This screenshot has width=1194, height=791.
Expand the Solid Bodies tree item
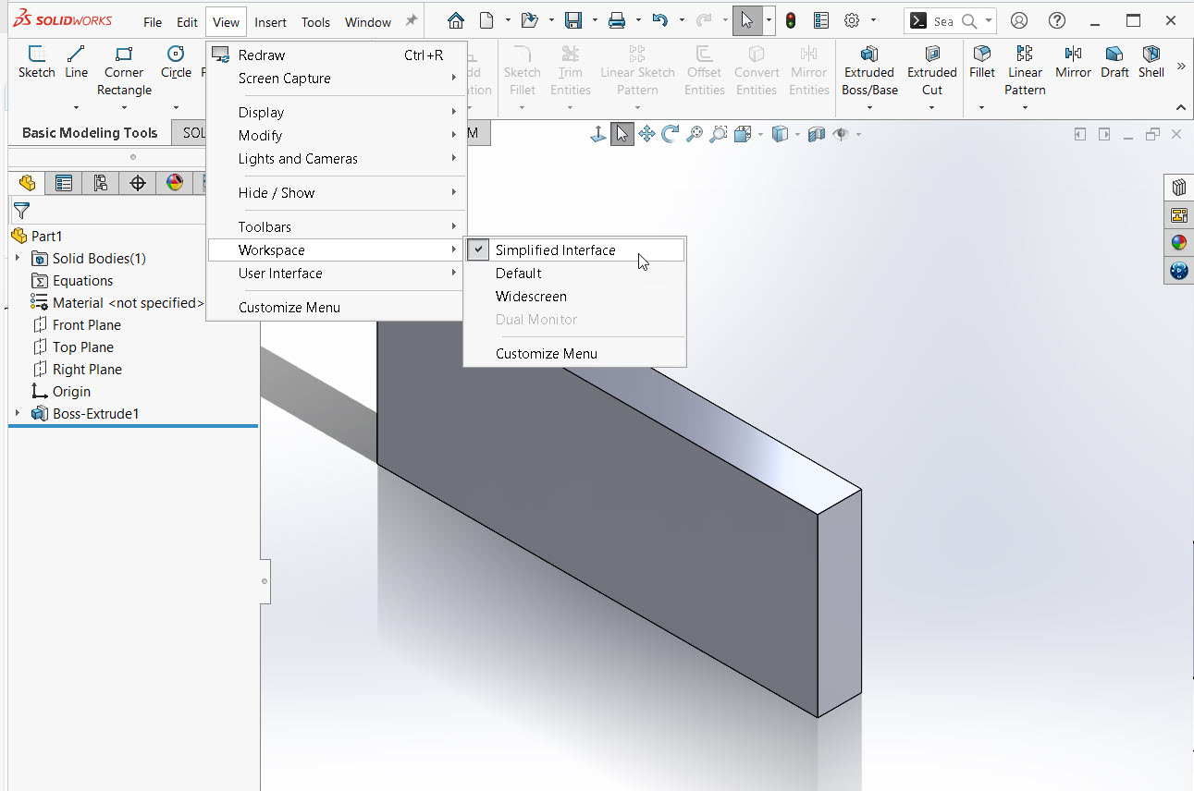(x=17, y=258)
